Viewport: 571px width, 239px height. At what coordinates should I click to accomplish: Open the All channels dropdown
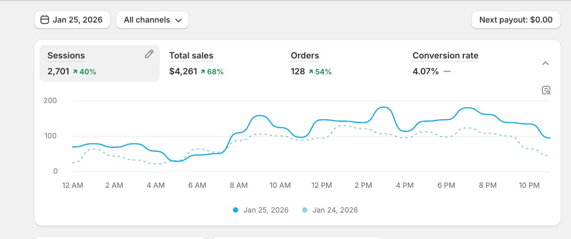(152, 20)
